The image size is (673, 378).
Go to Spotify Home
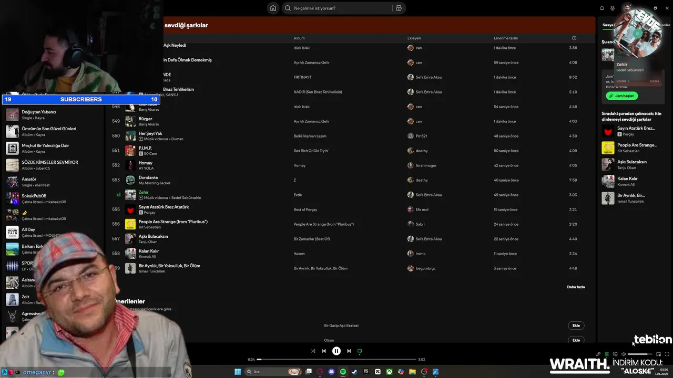[x=273, y=8]
